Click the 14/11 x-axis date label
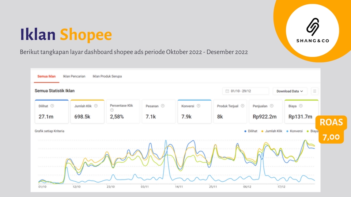351x197 pixels. coord(179,187)
